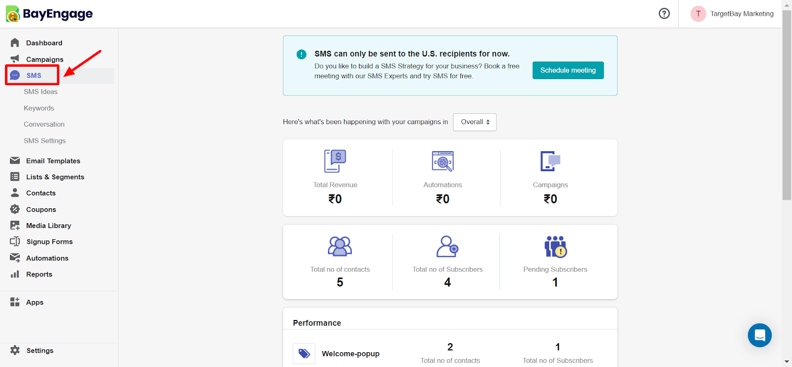Click the Signup Forms icon
Image resolution: width=792 pixels, height=367 pixels.
15,241
